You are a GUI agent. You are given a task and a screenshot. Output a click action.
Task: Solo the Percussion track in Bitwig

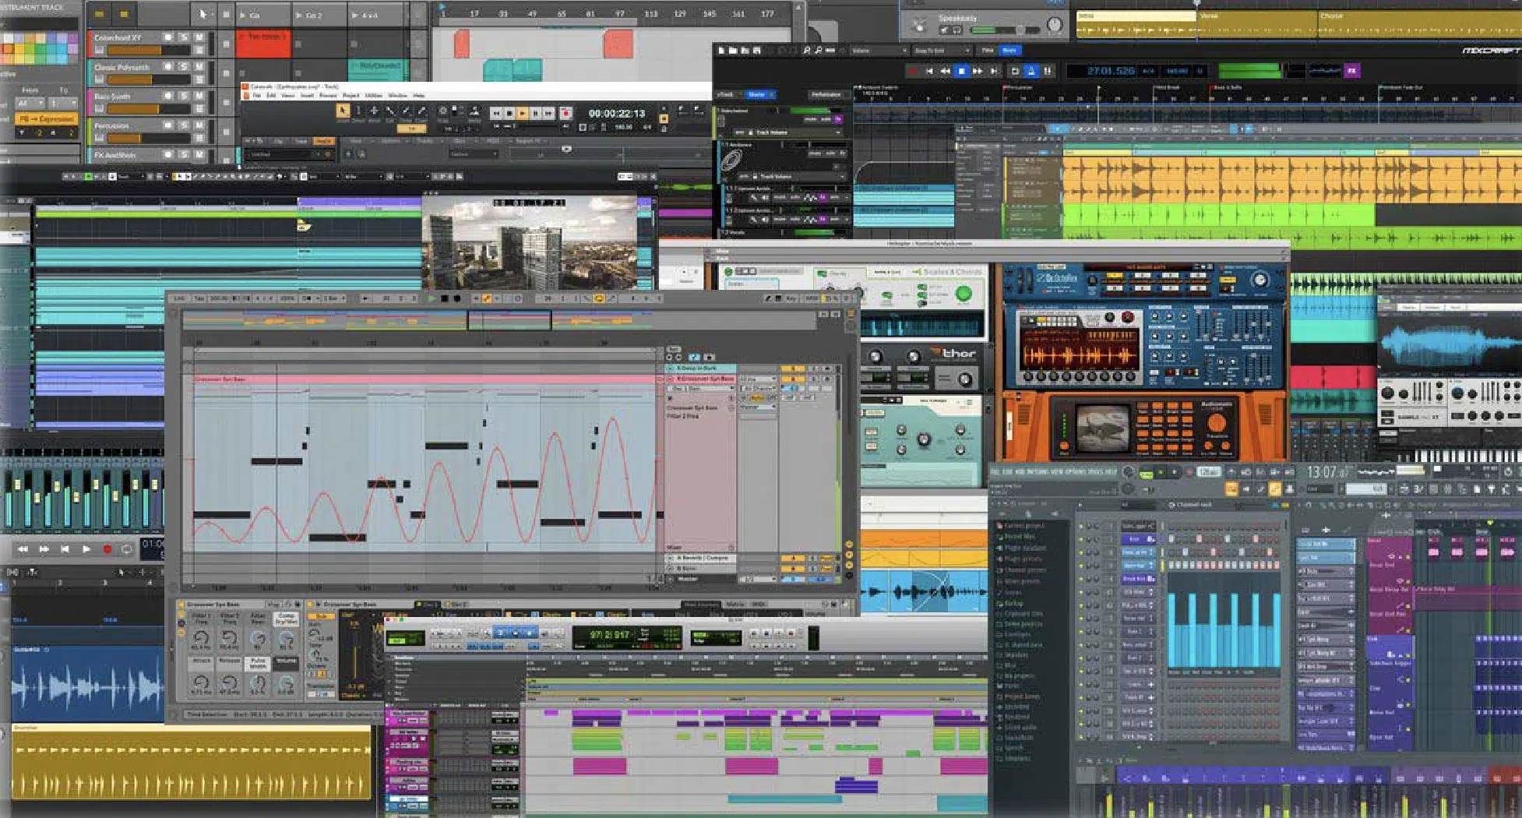pyautogui.click(x=184, y=125)
